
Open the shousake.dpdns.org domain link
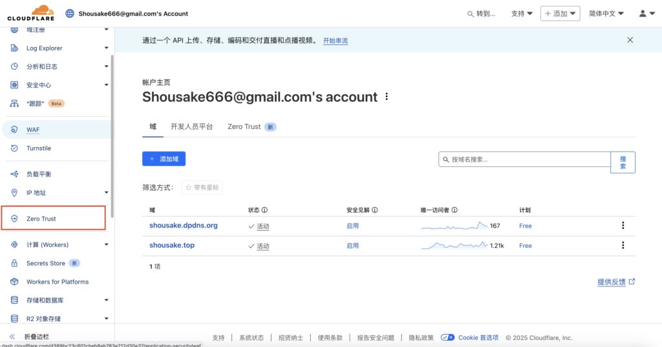point(184,225)
